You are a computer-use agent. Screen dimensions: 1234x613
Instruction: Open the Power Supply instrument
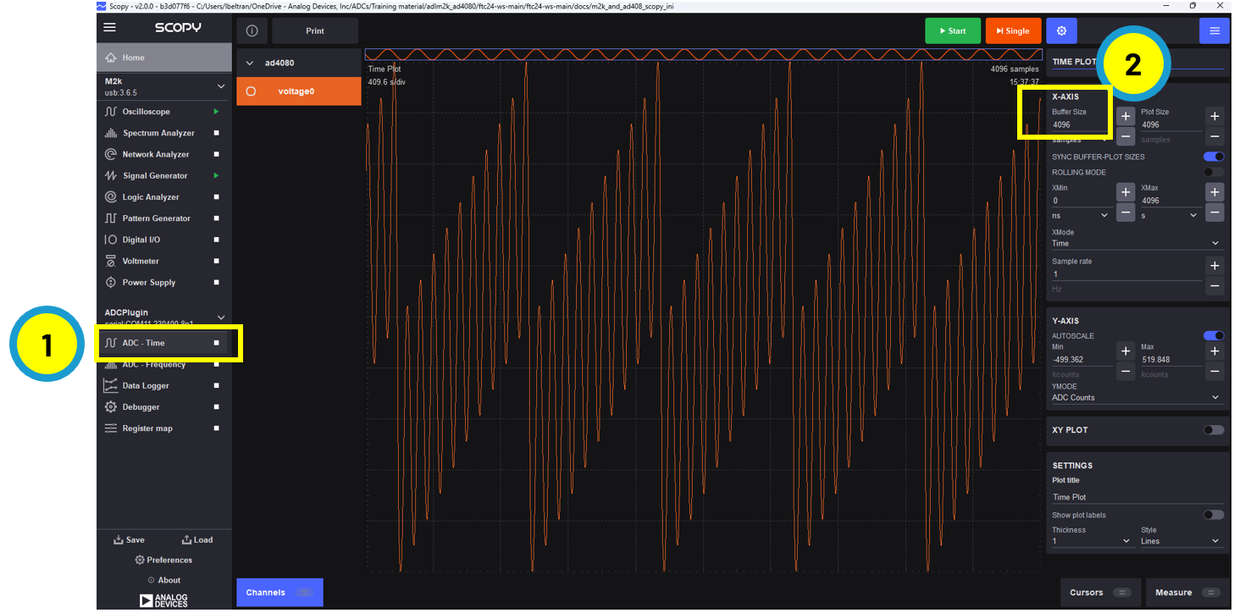(x=148, y=283)
